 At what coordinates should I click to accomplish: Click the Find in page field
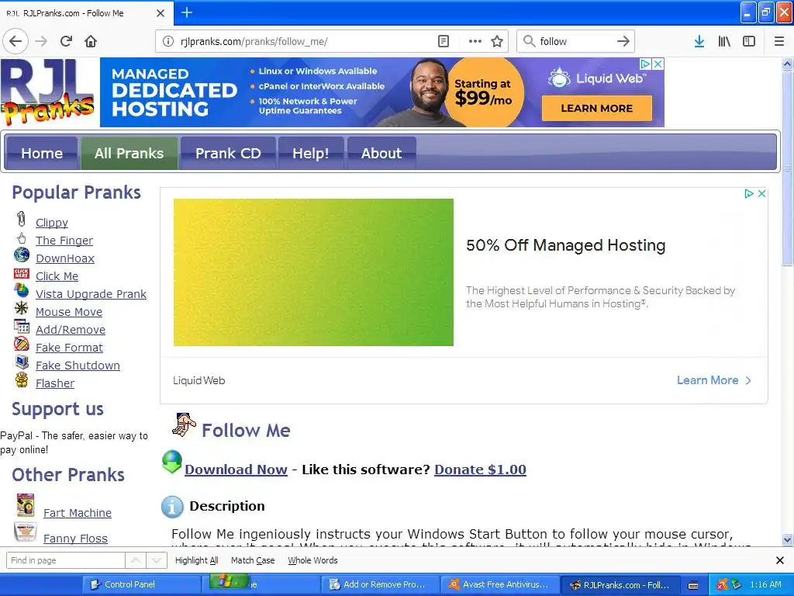[65, 560]
